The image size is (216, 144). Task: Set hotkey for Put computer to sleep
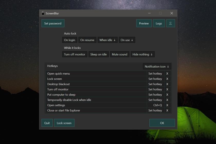point(155,95)
